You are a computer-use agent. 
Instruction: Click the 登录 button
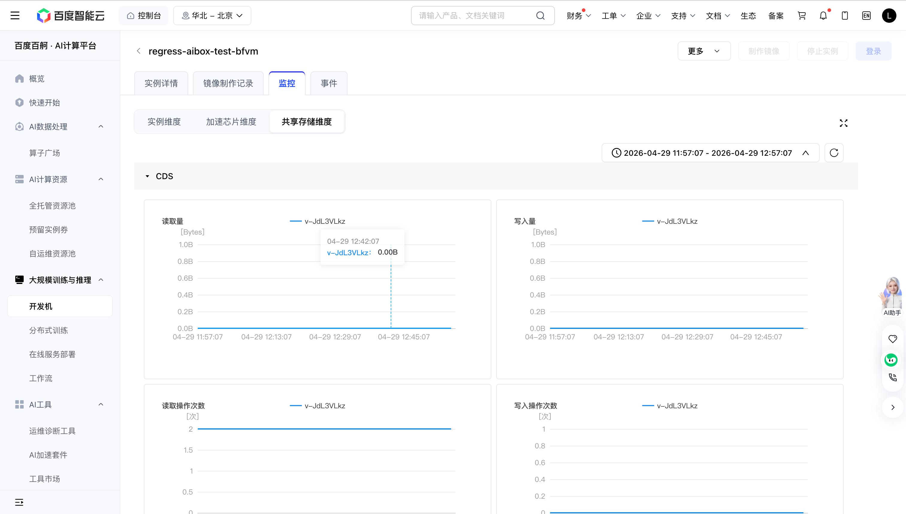point(874,51)
